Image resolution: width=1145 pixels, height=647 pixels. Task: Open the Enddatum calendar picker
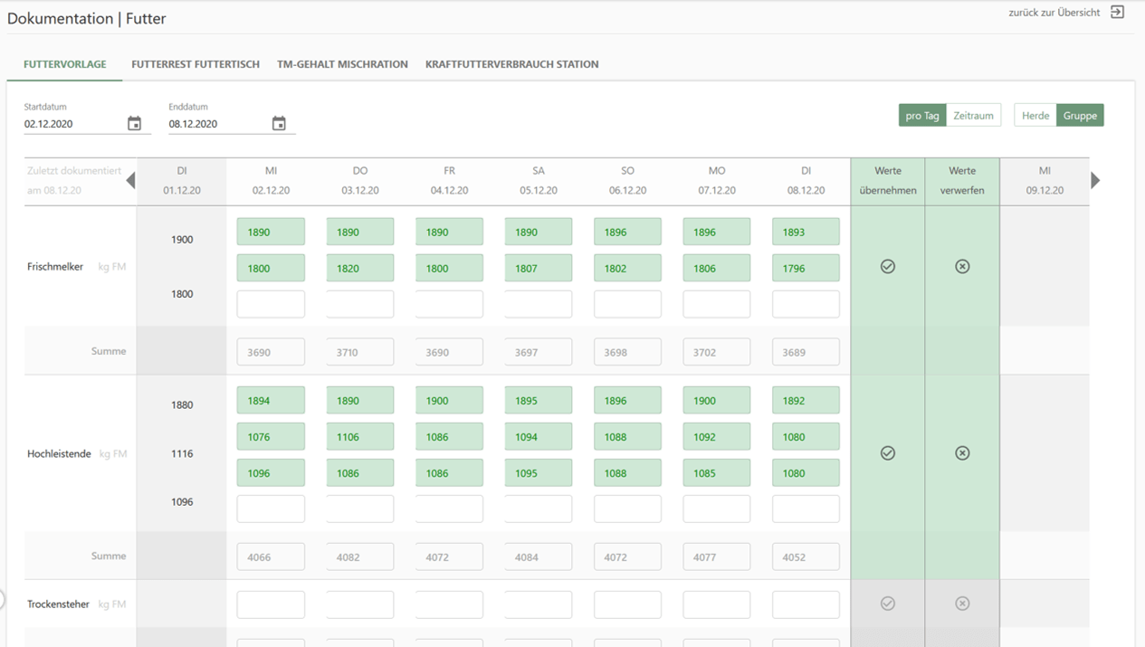coord(279,124)
